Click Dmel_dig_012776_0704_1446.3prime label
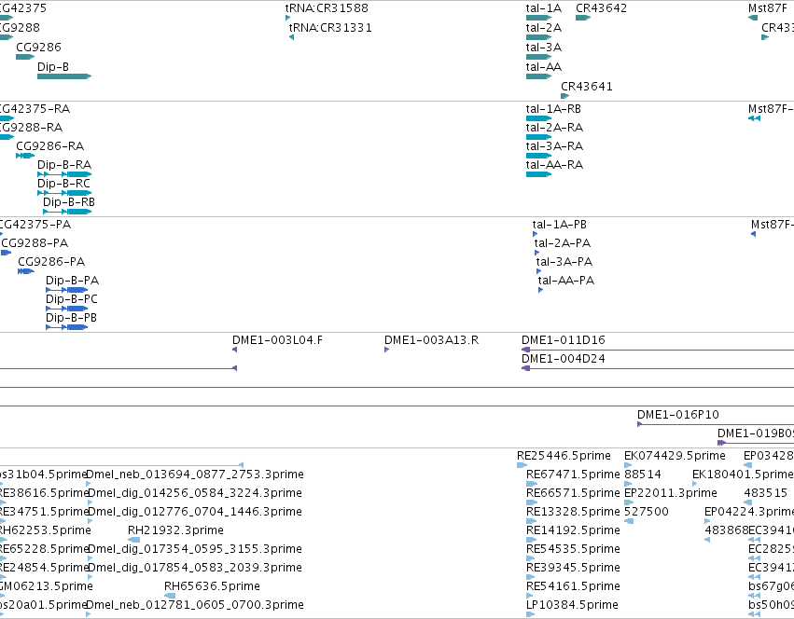 (194, 512)
